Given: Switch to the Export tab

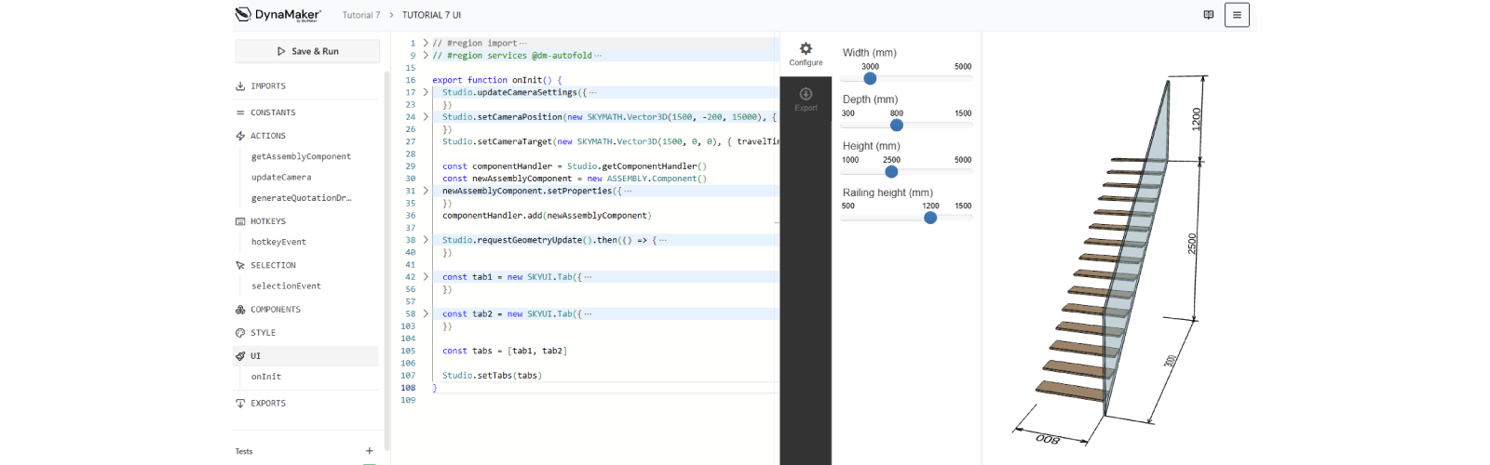Looking at the screenshot, I should pos(806,99).
